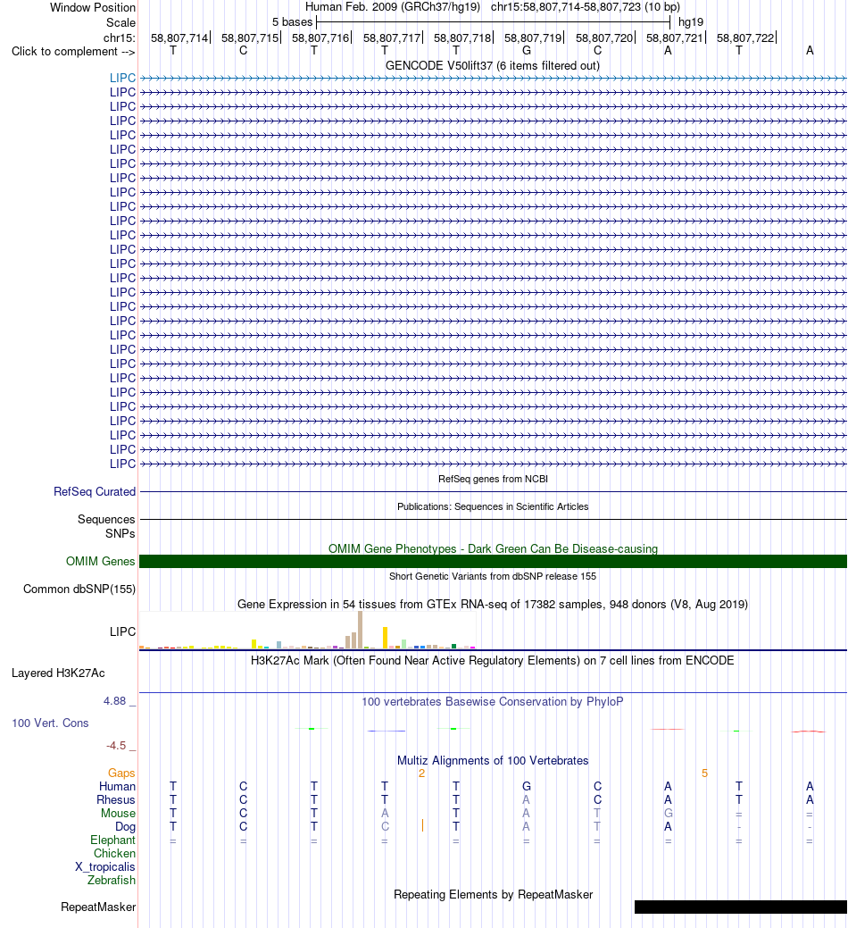848x928 pixels.
Task: Open 'Publications: Sequences in Scientific Articles' title
Action: coord(493,506)
